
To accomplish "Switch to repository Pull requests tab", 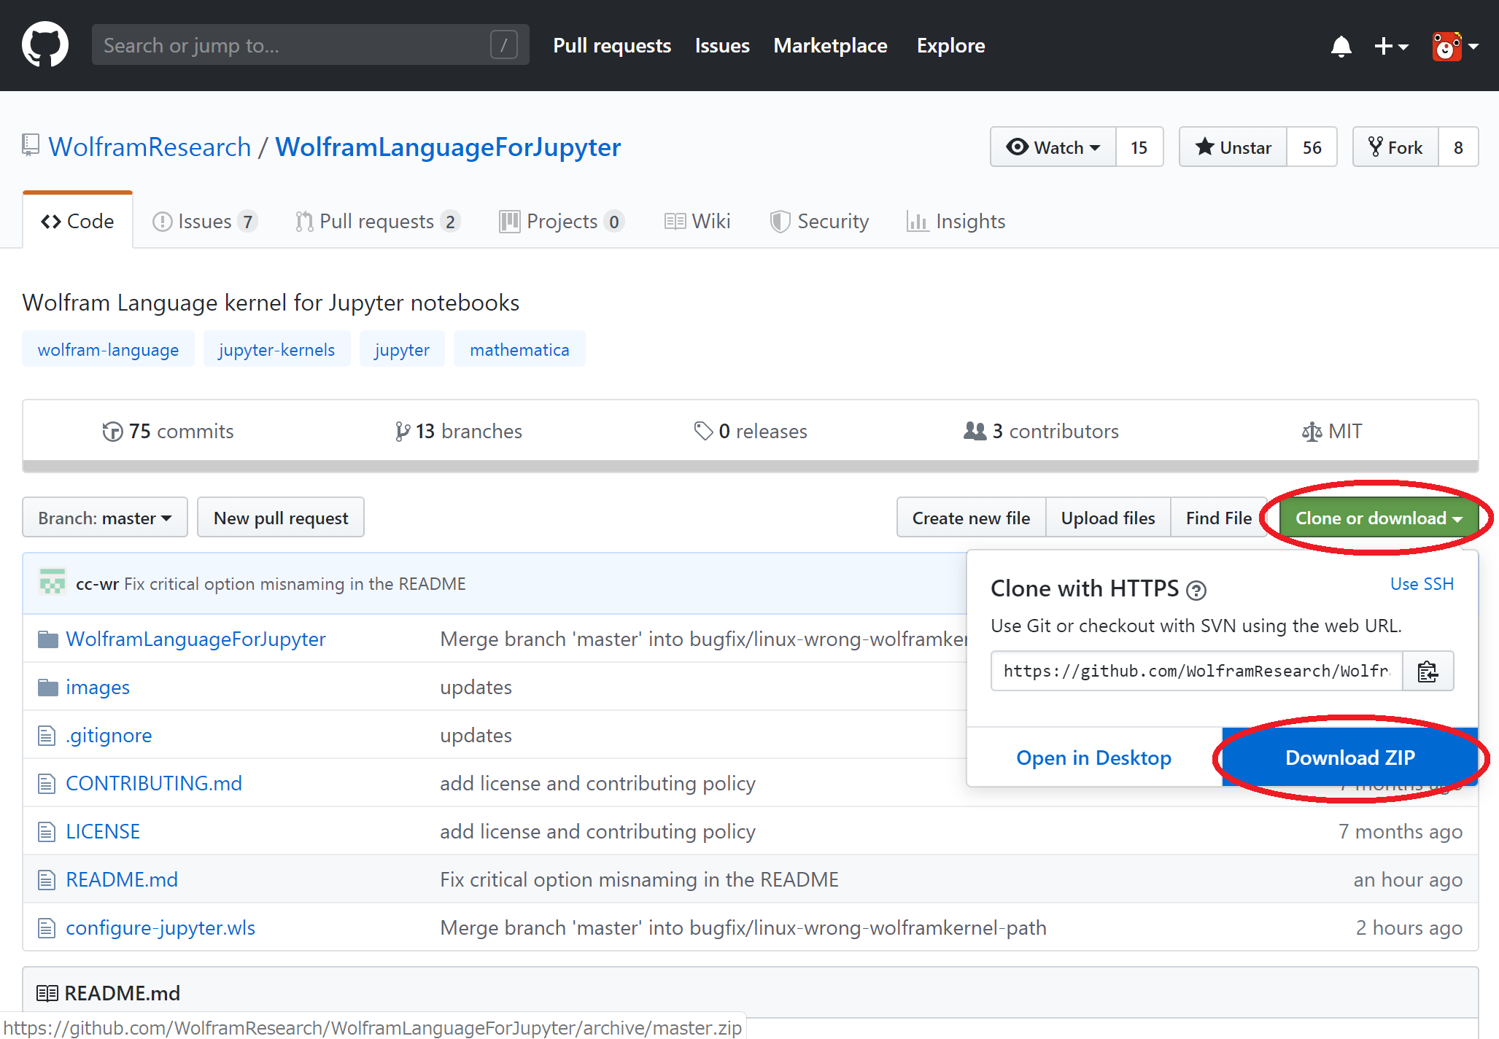I will point(377,221).
